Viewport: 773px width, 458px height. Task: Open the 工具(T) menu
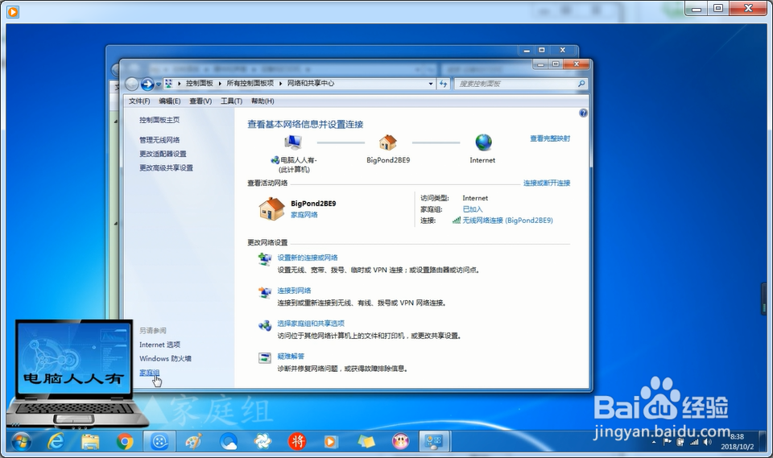coord(231,101)
